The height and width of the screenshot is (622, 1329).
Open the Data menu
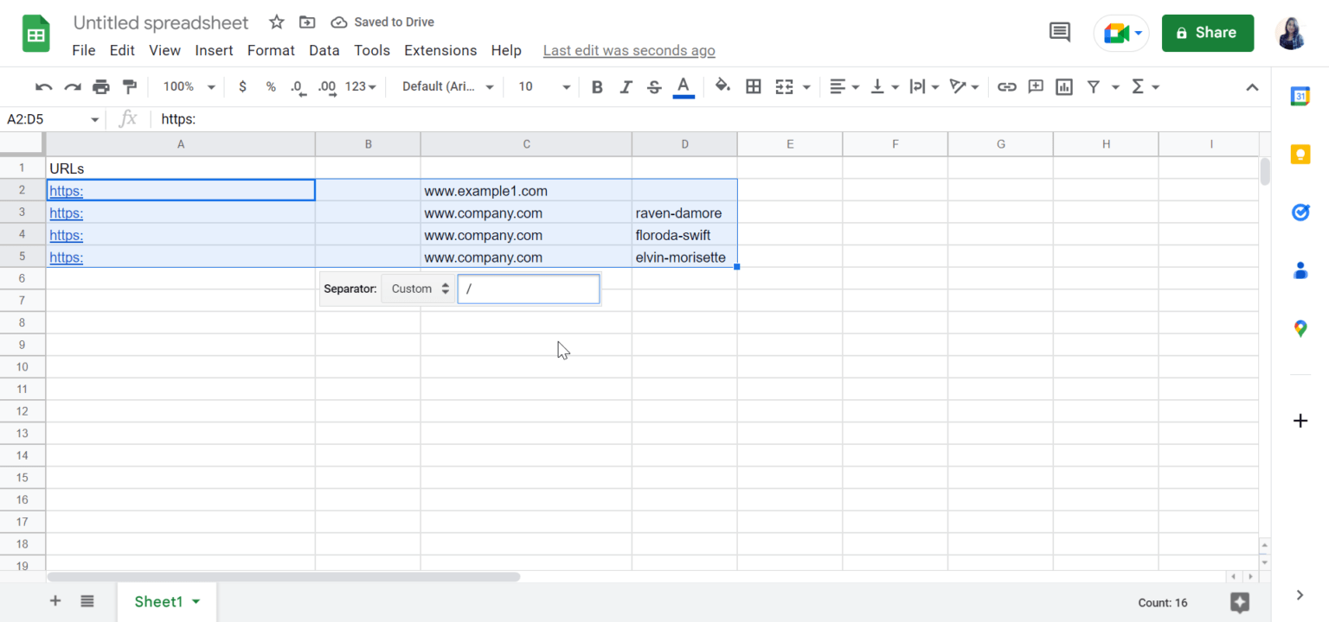pyautogui.click(x=324, y=50)
